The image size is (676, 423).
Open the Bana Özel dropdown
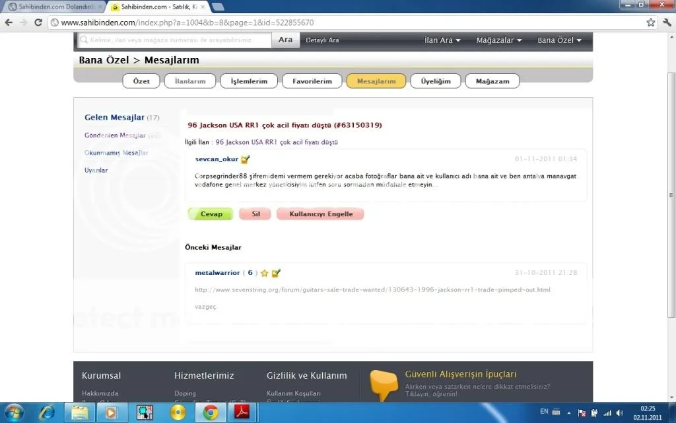(558, 40)
